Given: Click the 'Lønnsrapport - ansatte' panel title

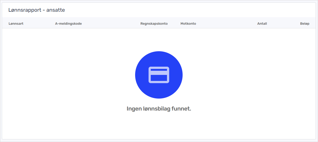Looking at the screenshot, I should [37, 10].
